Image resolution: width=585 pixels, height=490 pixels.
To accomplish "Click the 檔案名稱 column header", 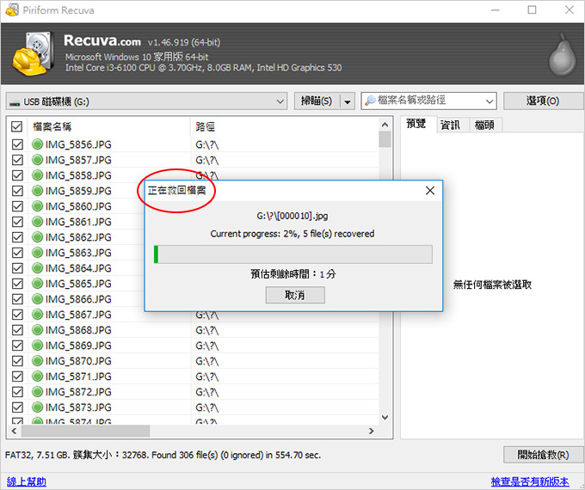I will click(52, 126).
